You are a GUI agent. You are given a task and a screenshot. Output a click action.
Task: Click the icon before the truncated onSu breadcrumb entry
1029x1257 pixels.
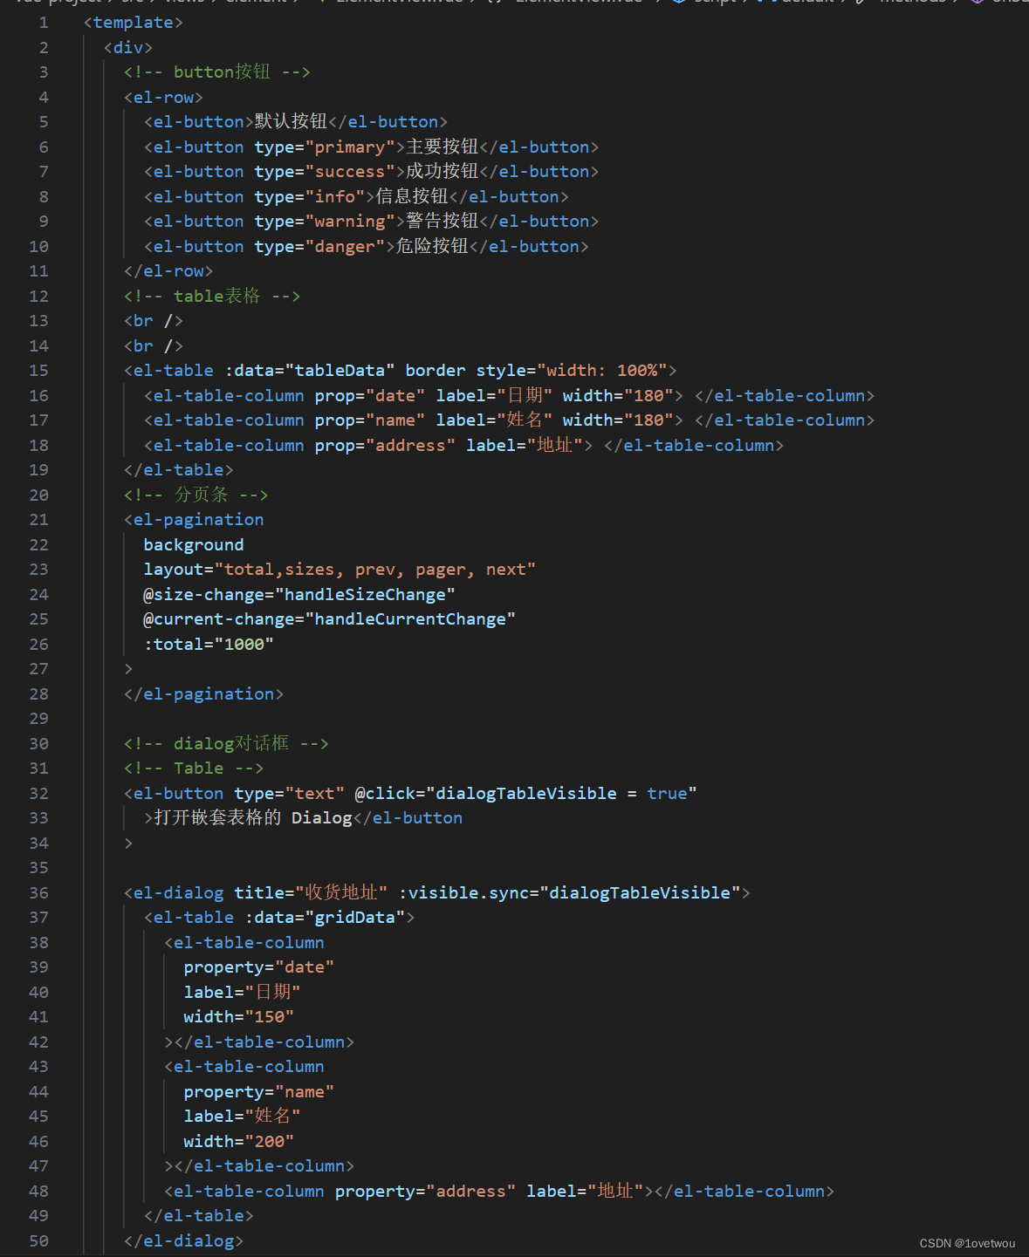pos(977,3)
